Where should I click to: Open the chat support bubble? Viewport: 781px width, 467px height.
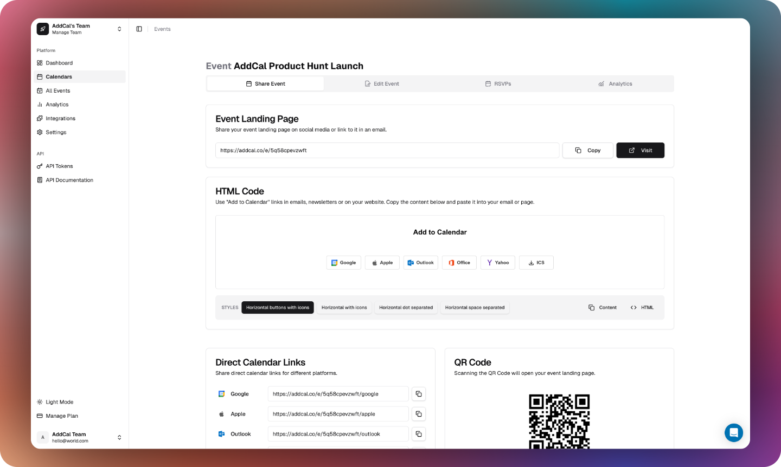point(734,433)
